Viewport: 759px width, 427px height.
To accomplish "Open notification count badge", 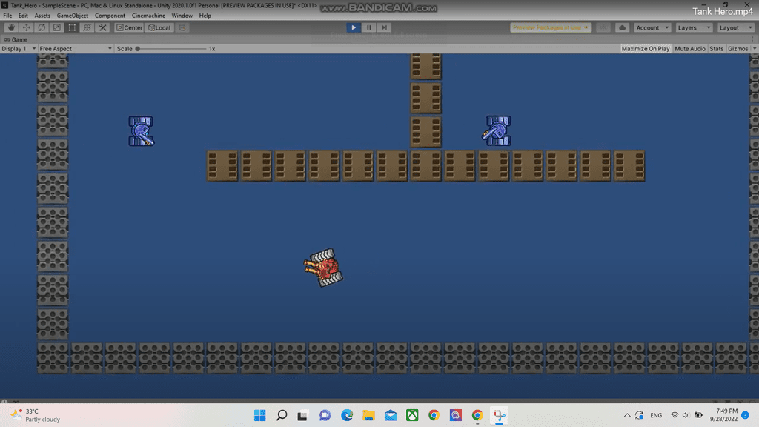I will (746, 415).
